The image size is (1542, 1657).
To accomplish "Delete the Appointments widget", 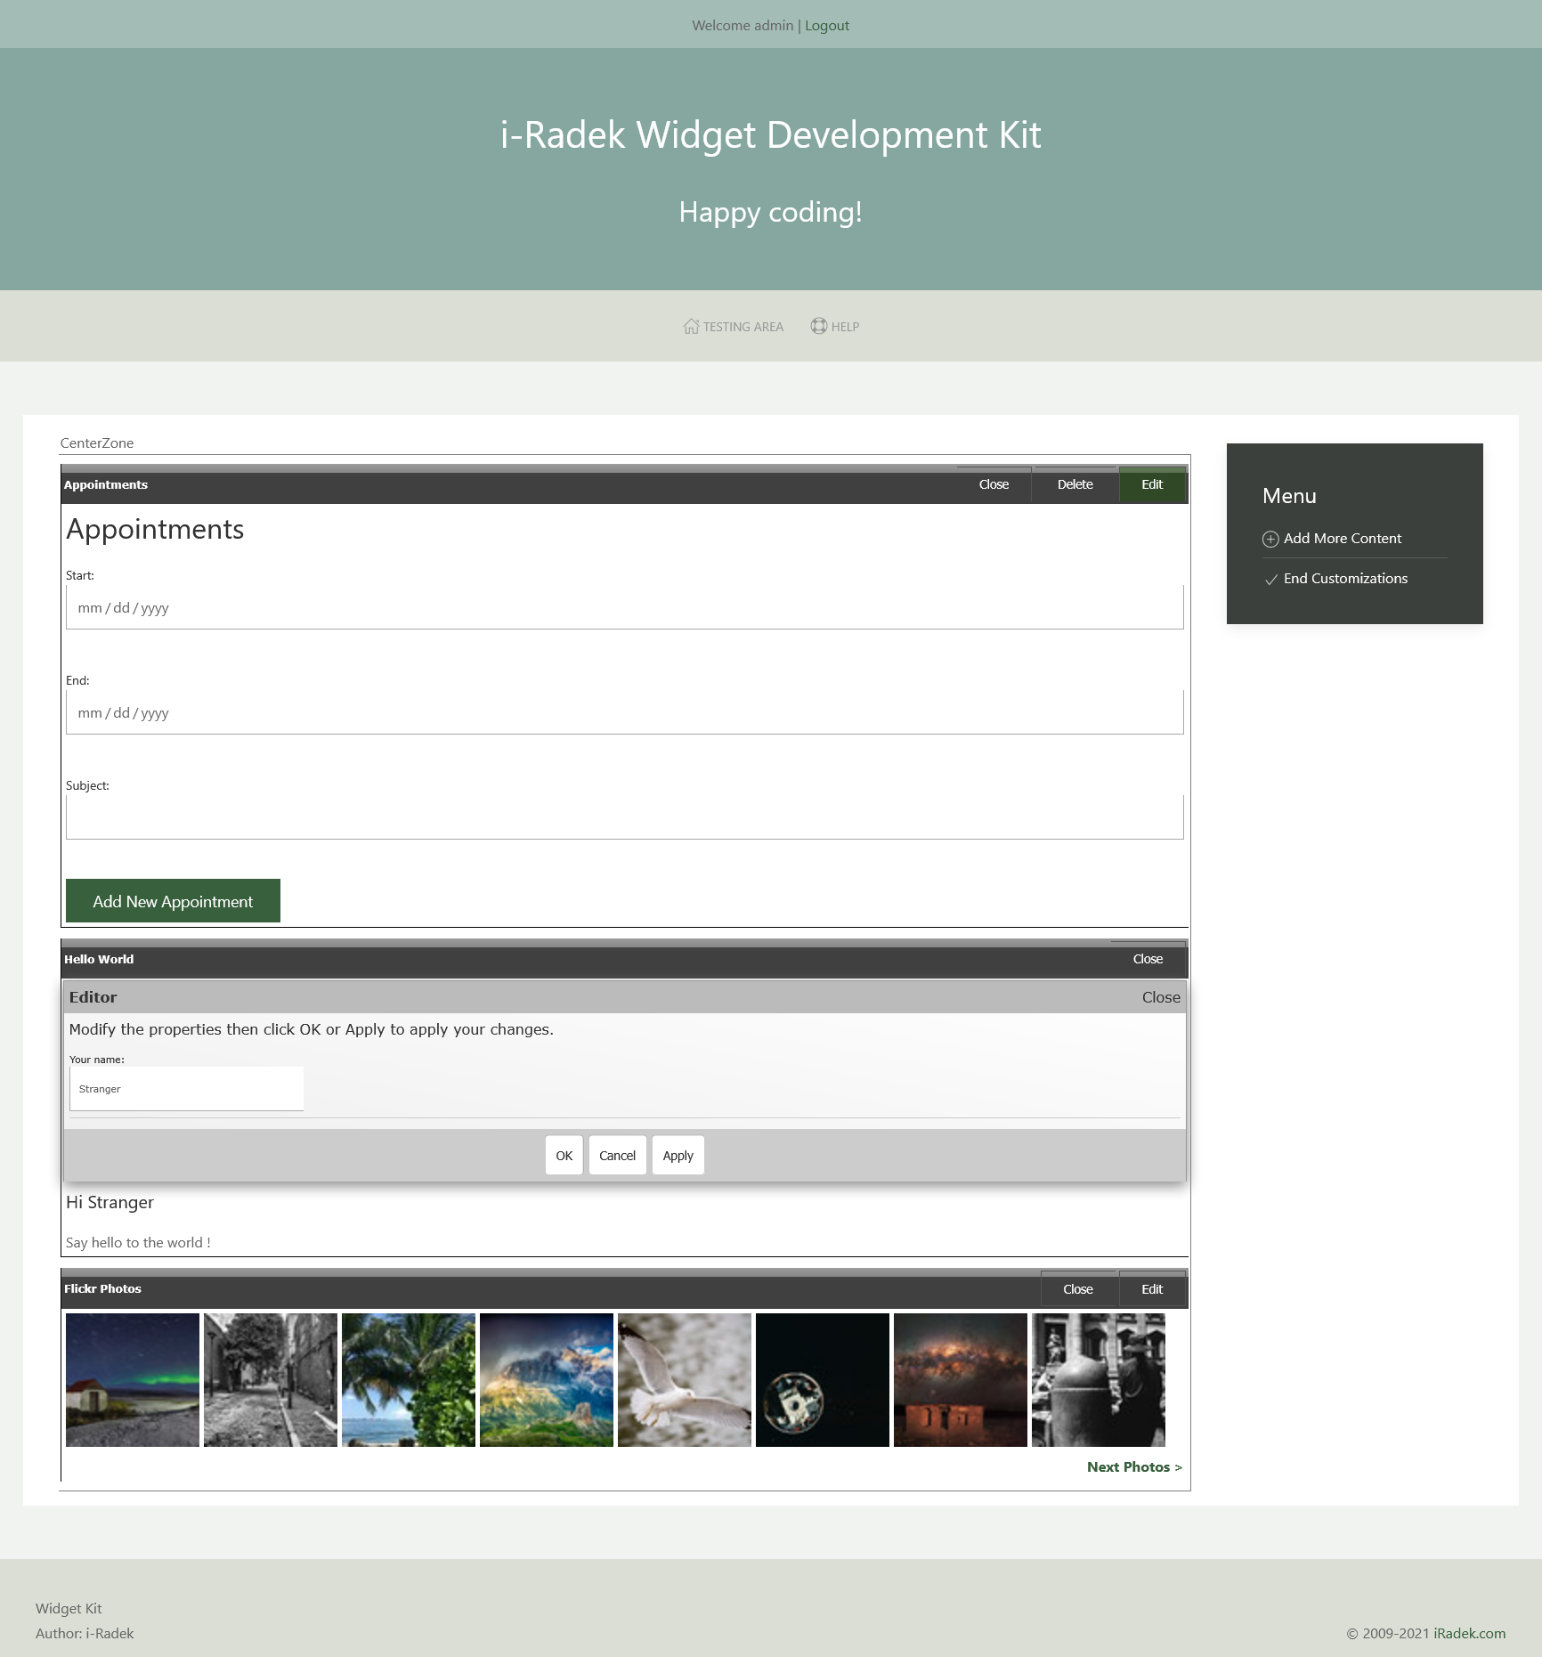I will click(x=1075, y=484).
